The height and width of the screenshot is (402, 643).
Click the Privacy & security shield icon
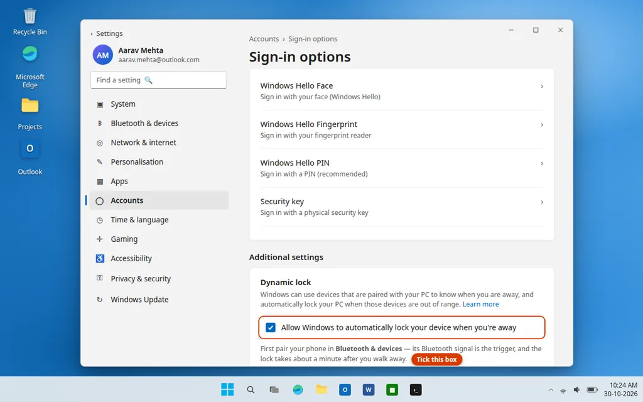point(100,278)
